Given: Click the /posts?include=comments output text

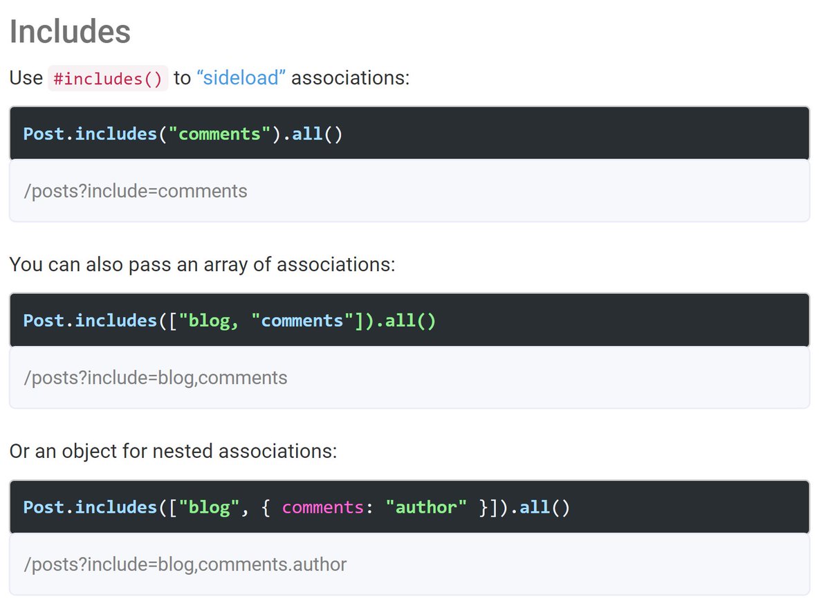Looking at the screenshot, I should 136,191.
